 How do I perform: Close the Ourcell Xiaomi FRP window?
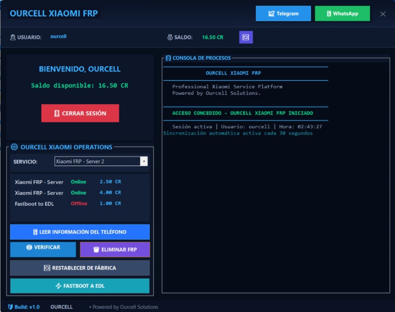point(383,14)
